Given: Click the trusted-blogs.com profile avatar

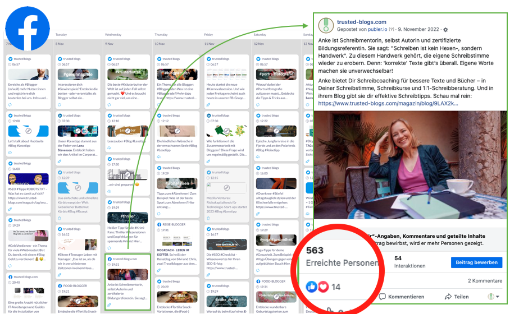Looking at the screenshot, I should [x=325, y=25].
